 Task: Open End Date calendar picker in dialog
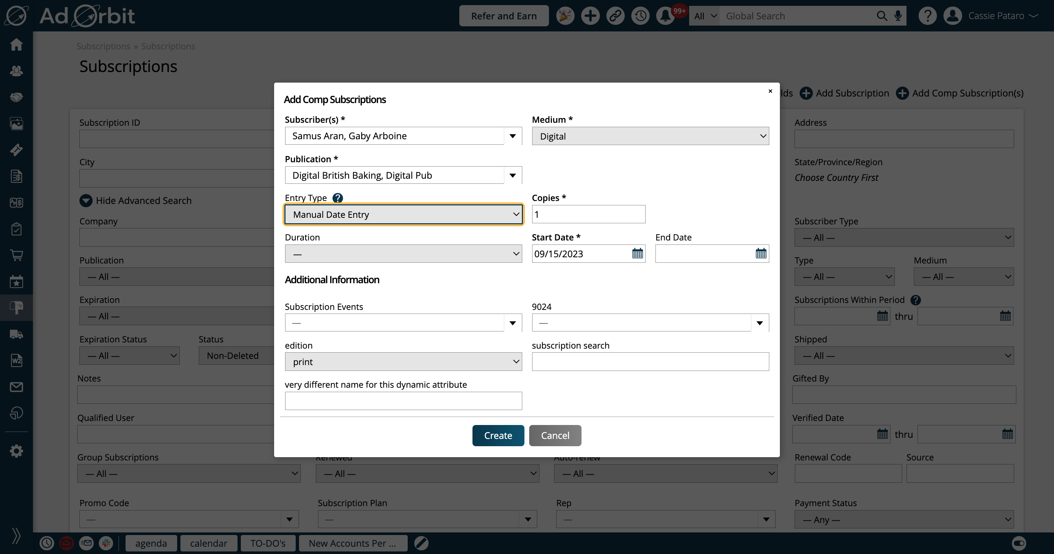click(x=761, y=254)
